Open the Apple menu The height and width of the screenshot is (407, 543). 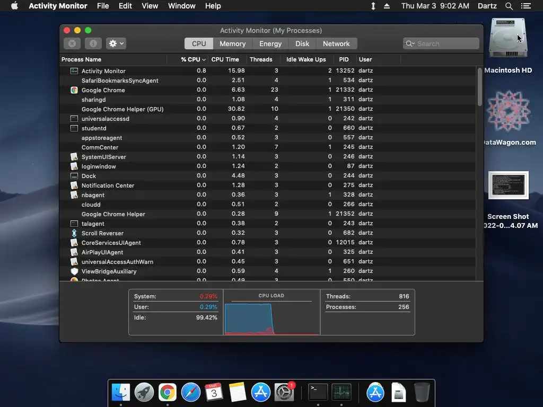coord(14,6)
